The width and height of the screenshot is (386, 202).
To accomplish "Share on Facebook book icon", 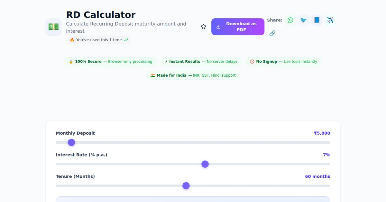I will point(317,20).
